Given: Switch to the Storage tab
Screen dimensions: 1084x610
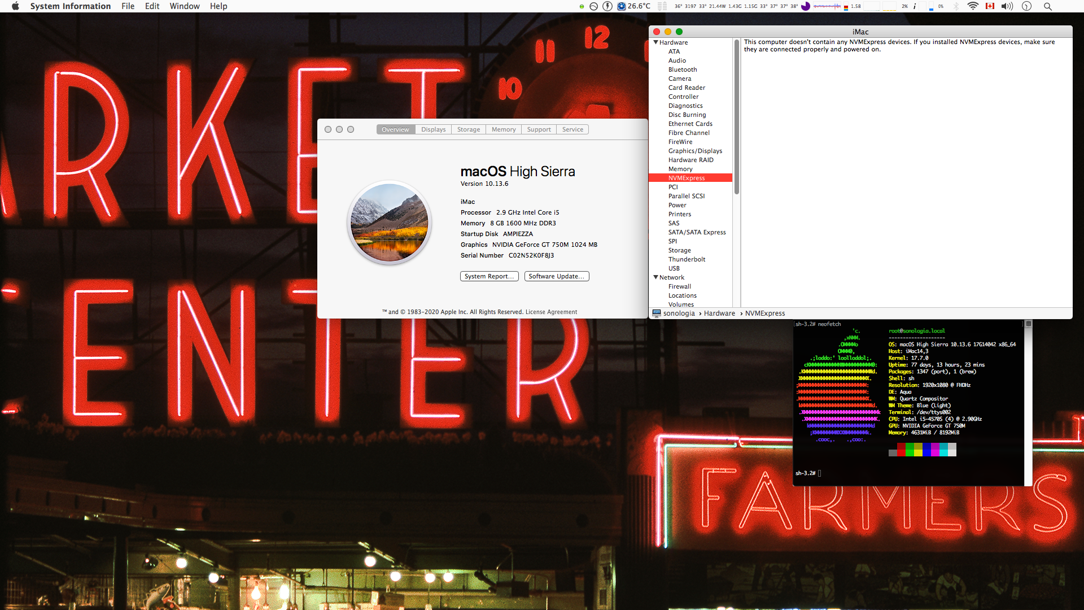Looking at the screenshot, I should click(x=468, y=129).
